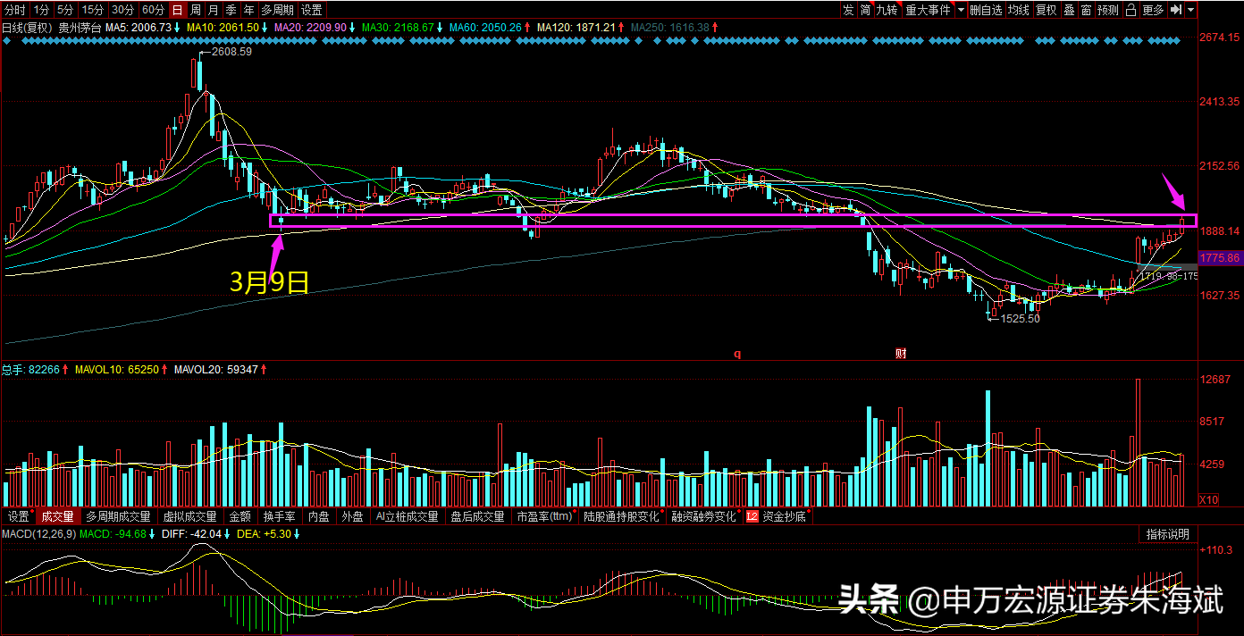Open the 更多 more options button
1244x636 pixels.
click(x=1154, y=10)
